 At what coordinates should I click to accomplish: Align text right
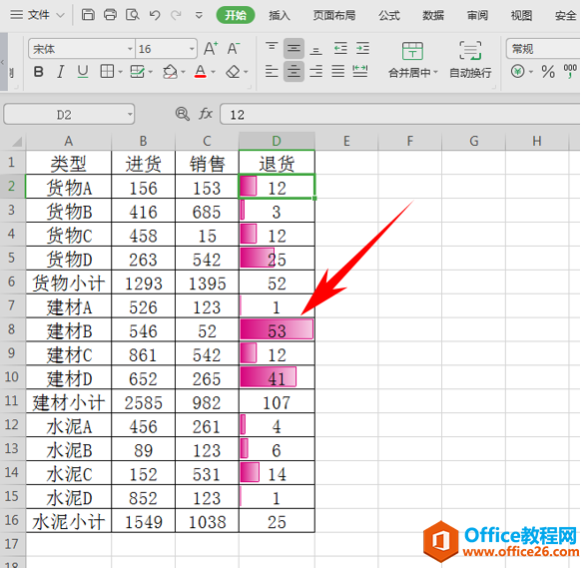coord(316,71)
